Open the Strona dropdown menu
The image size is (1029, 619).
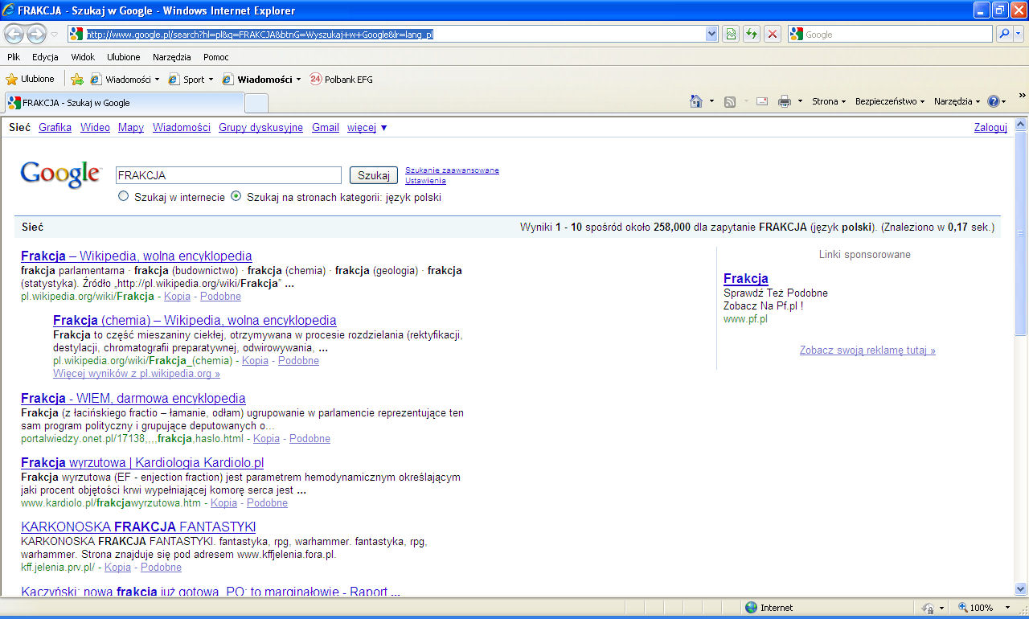point(829,101)
